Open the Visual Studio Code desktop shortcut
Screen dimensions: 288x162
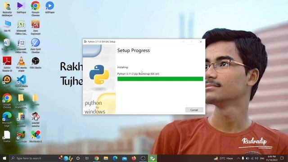[x=21, y=83]
